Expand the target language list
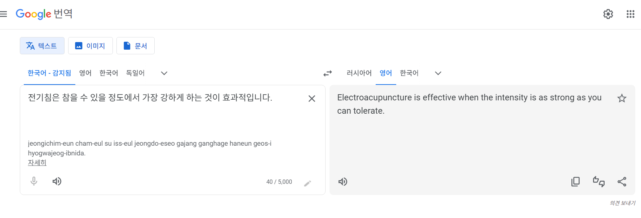641x218 pixels. pyautogui.click(x=438, y=73)
